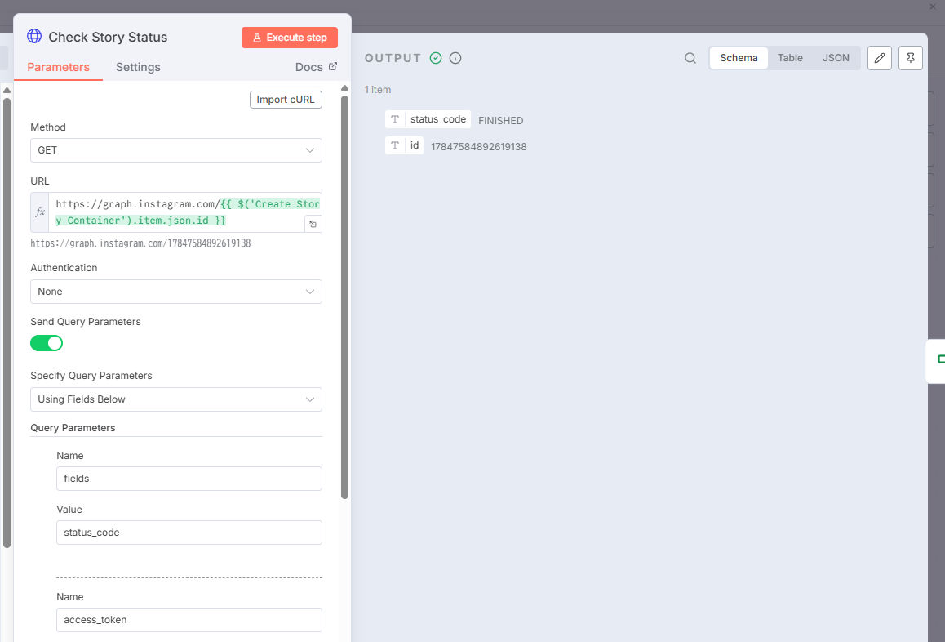
Task: Switch output view to Table
Action: pos(789,58)
